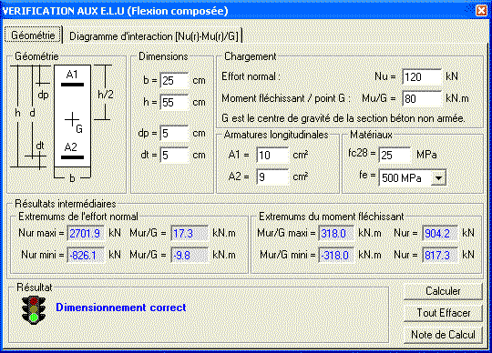The height and width of the screenshot is (353, 492).
Task: Select the Mur/G maxi value 318.0
Action: [x=336, y=233]
